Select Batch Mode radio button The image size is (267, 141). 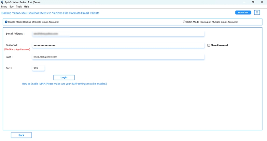click(x=184, y=22)
